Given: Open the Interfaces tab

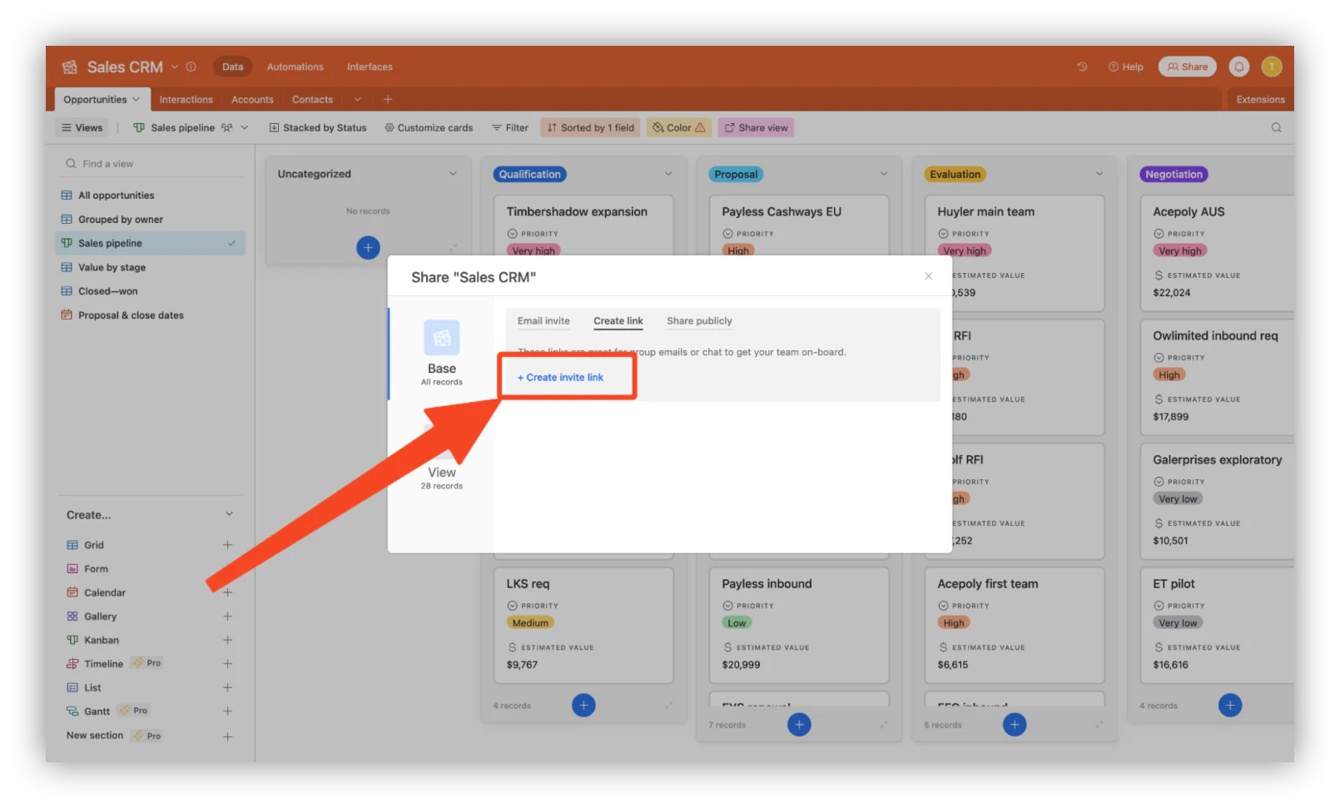Looking at the screenshot, I should coord(370,67).
